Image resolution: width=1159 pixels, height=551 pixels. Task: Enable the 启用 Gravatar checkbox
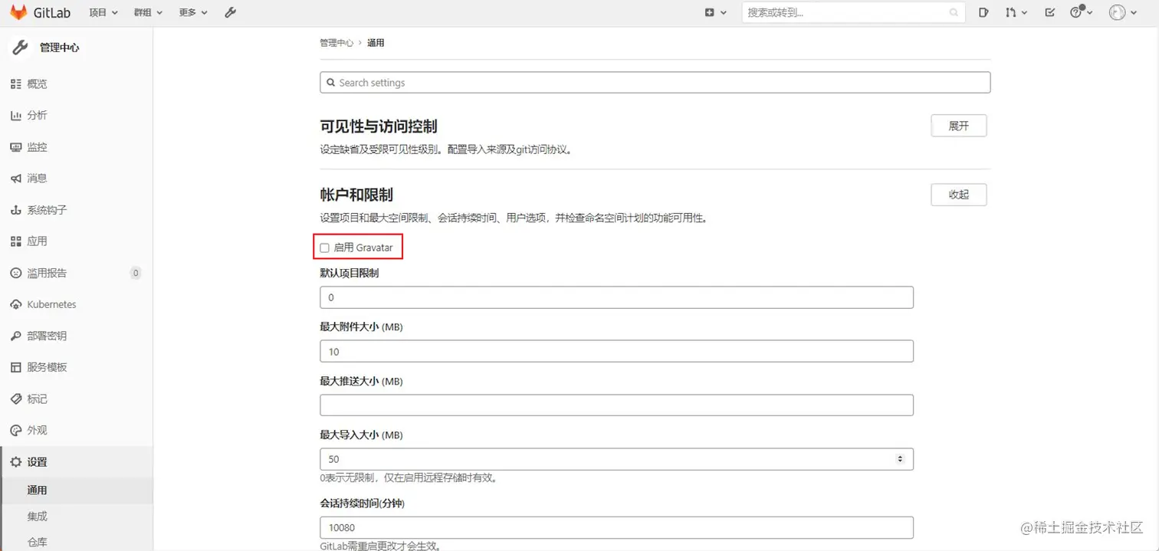pyautogui.click(x=325, y=248)
